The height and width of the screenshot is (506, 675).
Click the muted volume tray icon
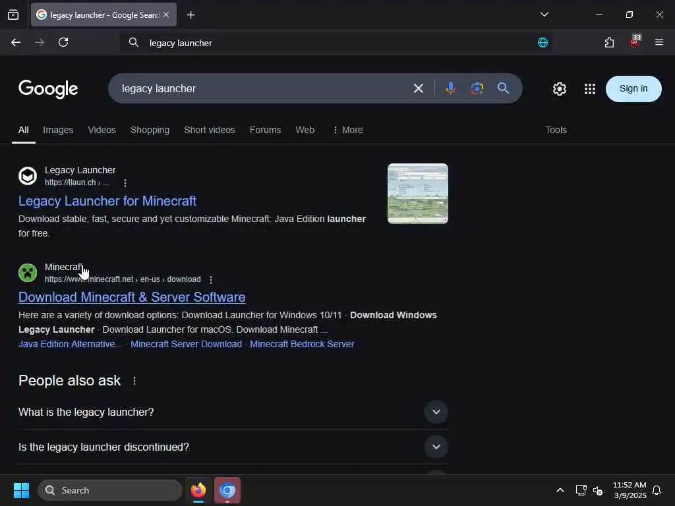pyautogui.click(x=597, y=490)
